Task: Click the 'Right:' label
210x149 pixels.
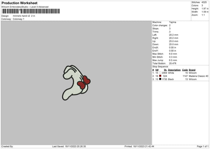Action: tap(155, 38)
